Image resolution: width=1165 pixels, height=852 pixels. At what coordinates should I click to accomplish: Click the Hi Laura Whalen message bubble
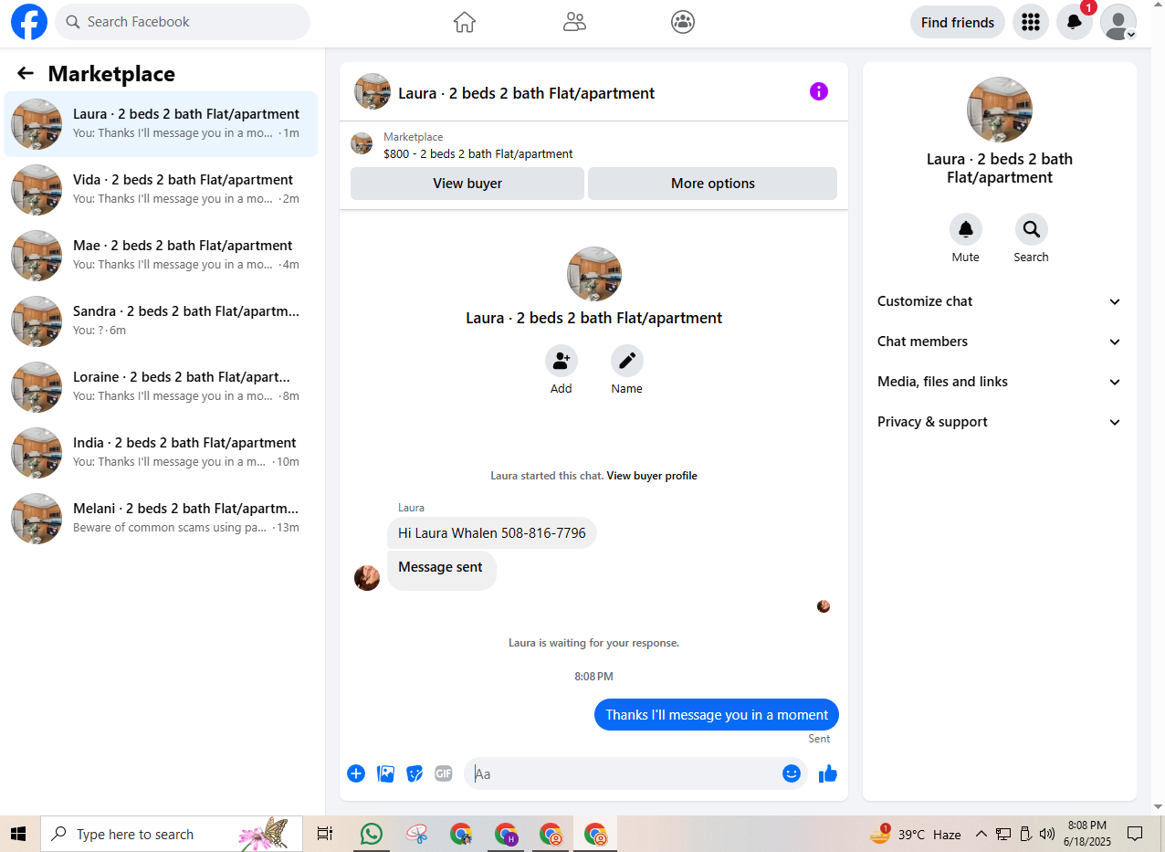[x=492, y=533]
